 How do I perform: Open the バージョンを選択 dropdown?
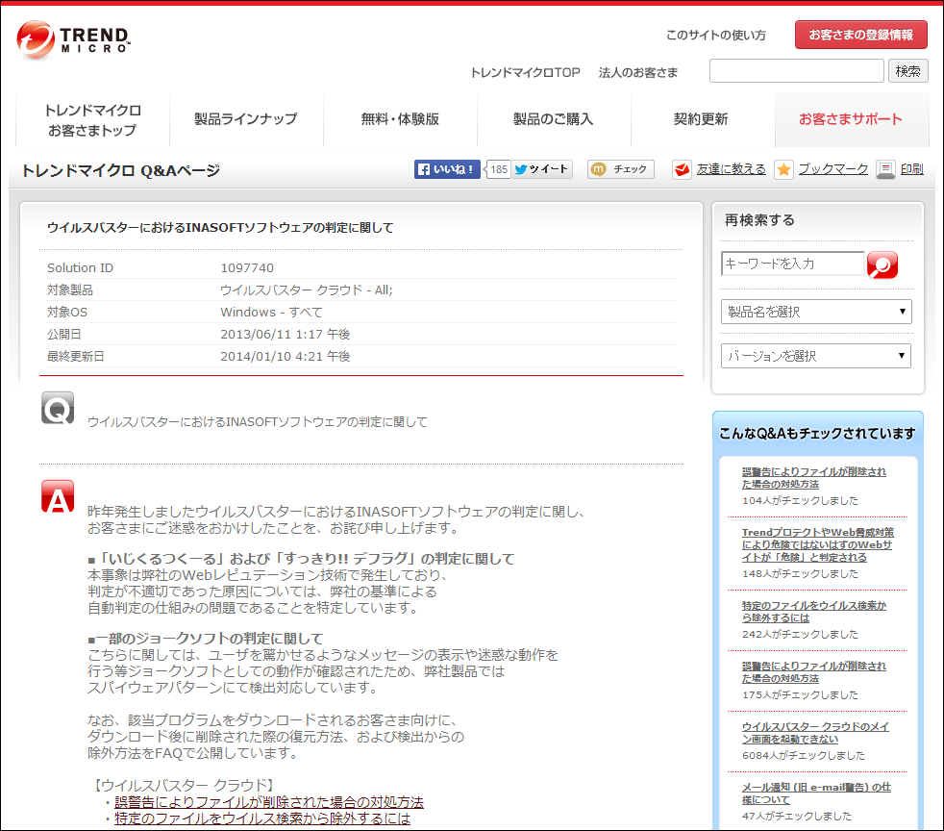[x=815, y=355]
